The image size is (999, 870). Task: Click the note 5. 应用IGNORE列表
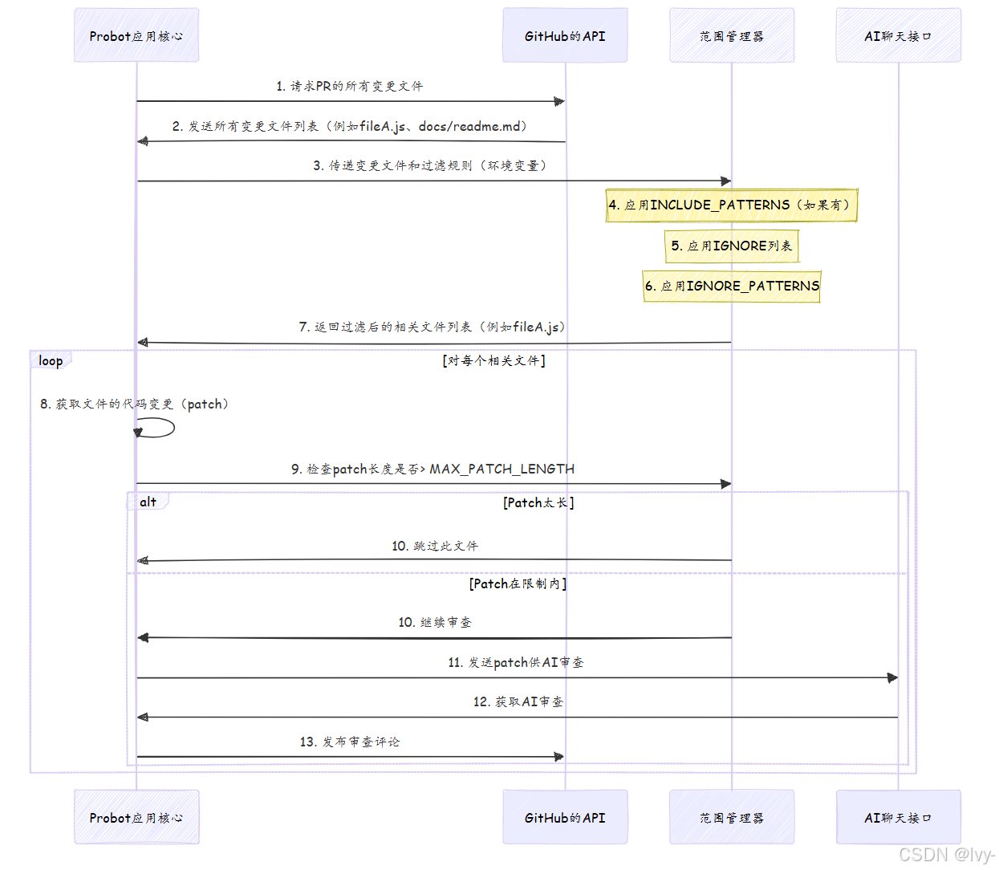pos(732,246)
